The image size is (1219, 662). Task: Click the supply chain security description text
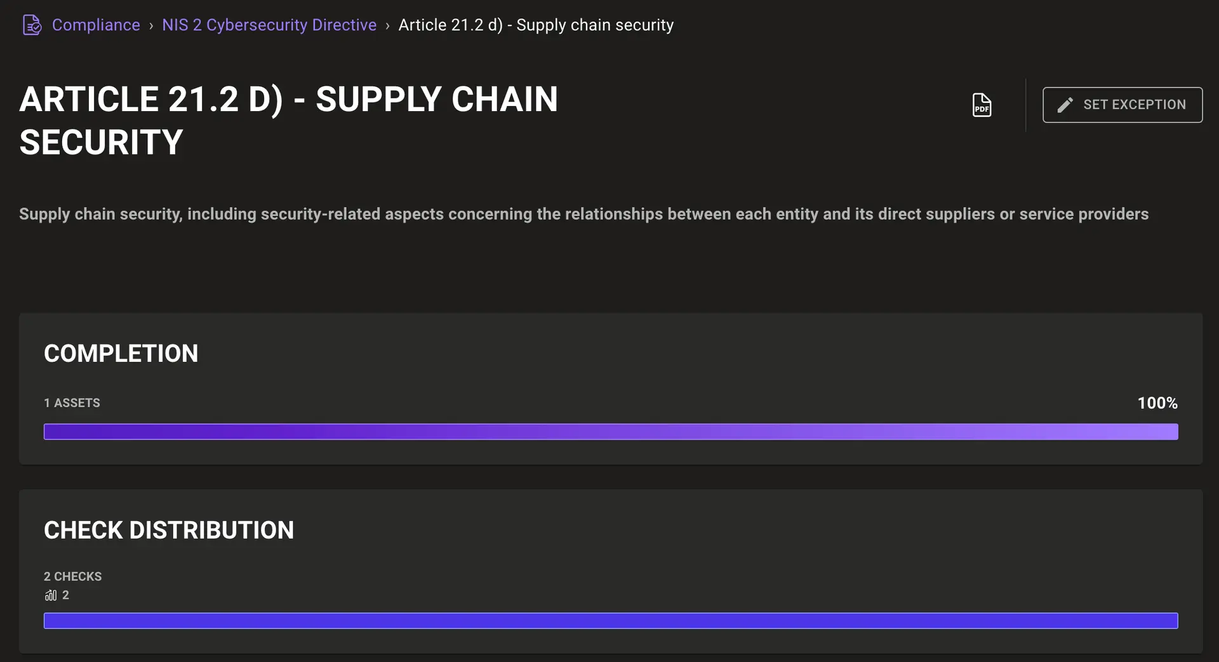pos(583,214)
